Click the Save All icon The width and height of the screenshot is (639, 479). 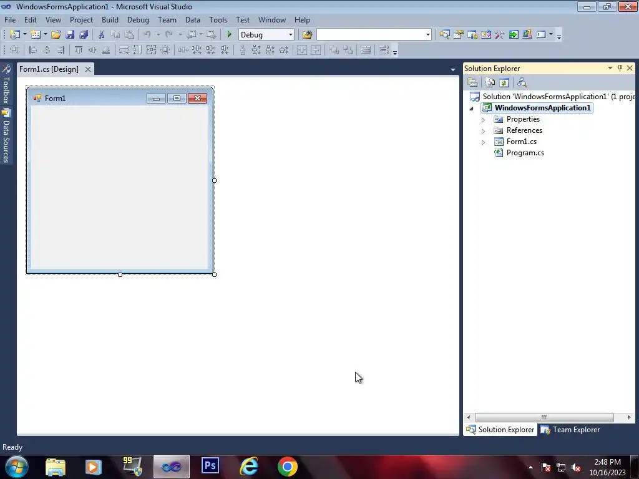coord(84,35)
